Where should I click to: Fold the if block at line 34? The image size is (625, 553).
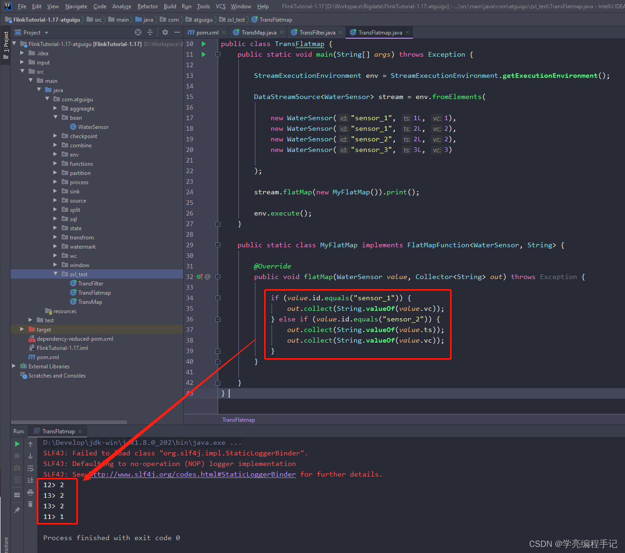pyautogui.click(x=218, y=298)
